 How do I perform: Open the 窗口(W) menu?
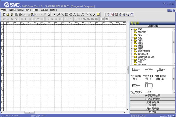[x=45, y=10]
